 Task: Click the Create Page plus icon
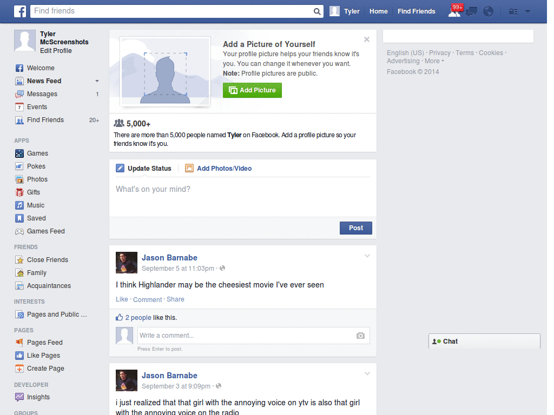tap(19, 369)
